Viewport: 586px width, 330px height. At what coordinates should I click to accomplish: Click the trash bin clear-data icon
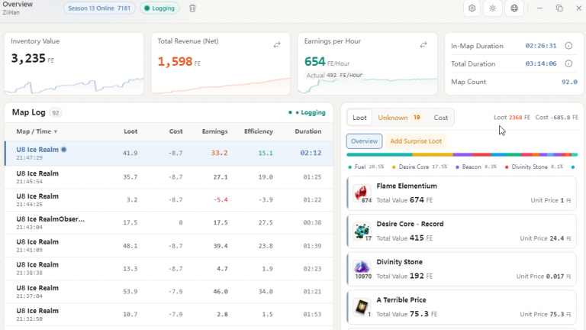point(192,8)
